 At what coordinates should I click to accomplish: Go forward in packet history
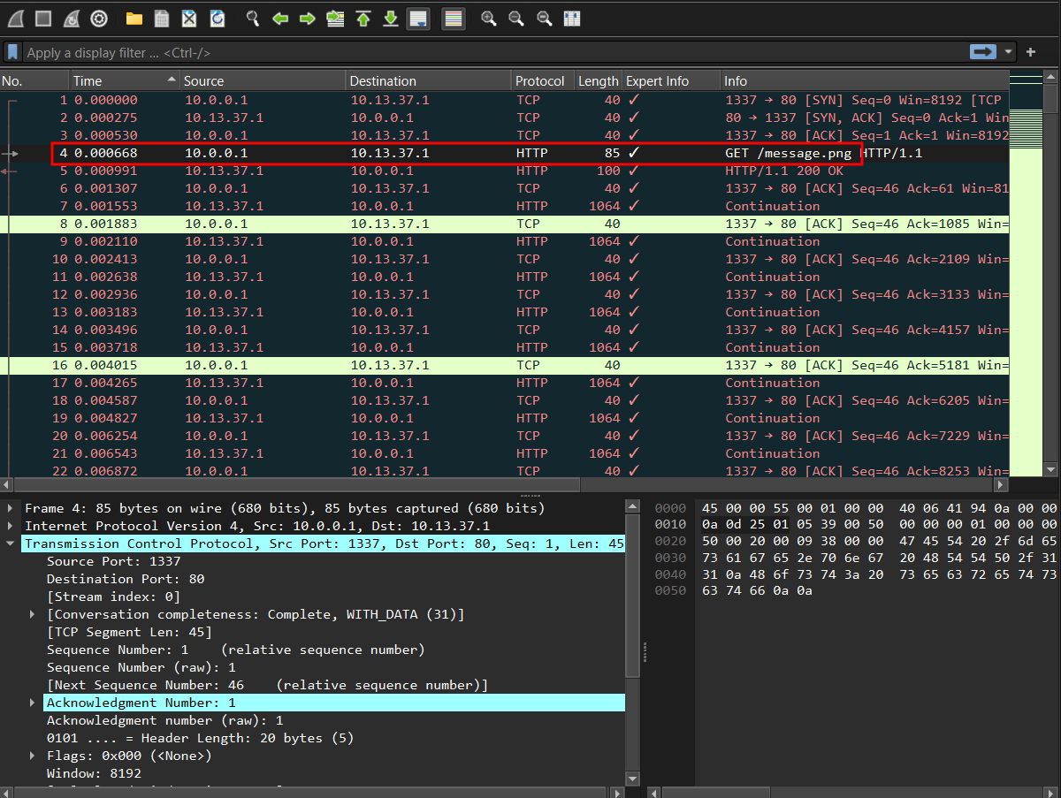click(308, 18)
